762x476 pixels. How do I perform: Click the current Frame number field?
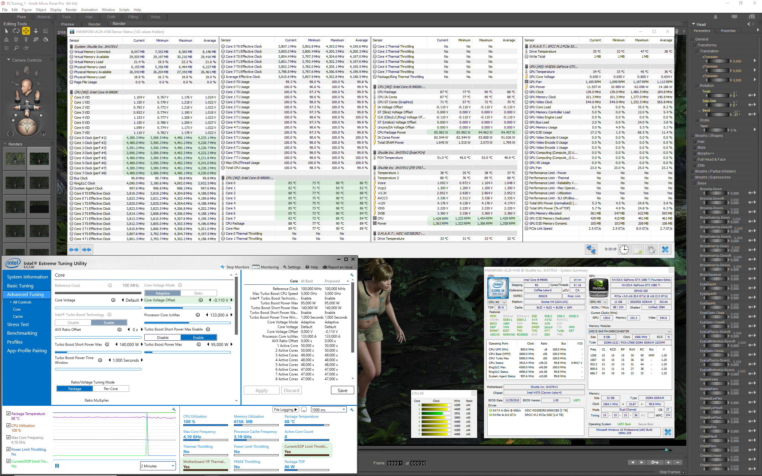point(394,463)
